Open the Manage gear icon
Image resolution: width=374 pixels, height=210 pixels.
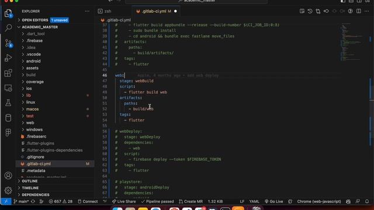point(8,191)
